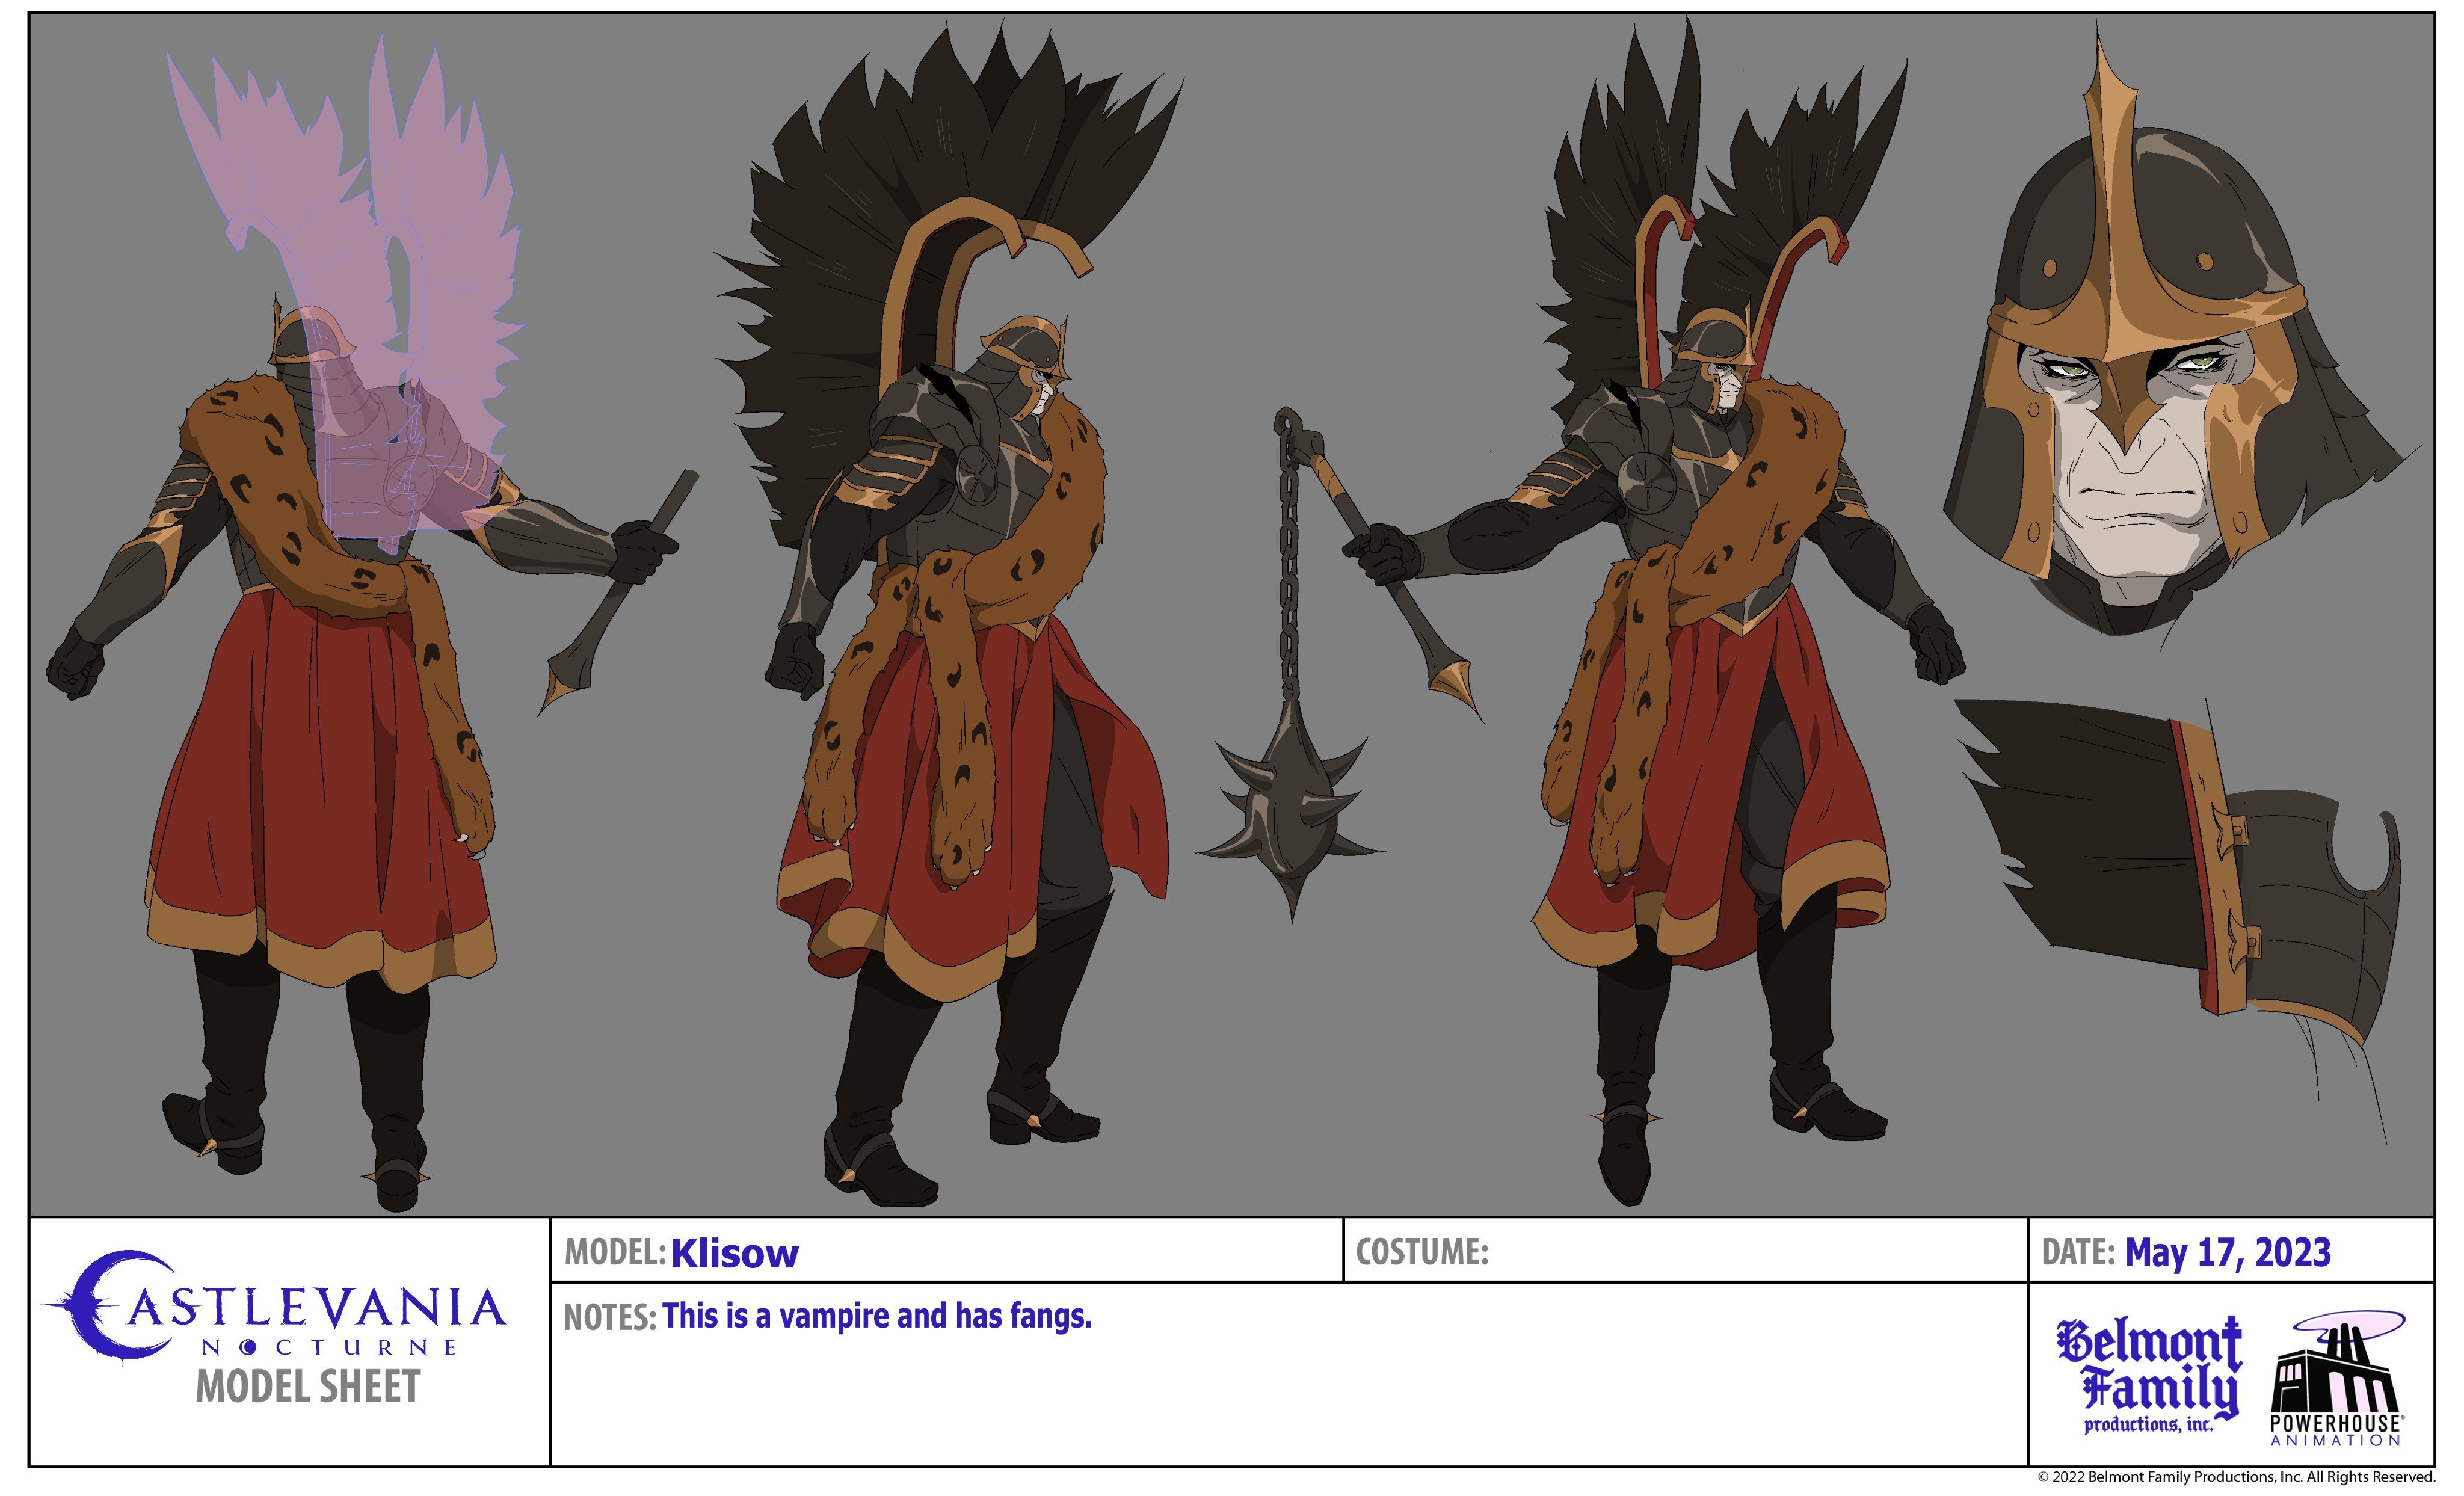Click the vampire fangs note text
The height and width of the screenshot is (1496, 2464).
[x=876, y=1316]
